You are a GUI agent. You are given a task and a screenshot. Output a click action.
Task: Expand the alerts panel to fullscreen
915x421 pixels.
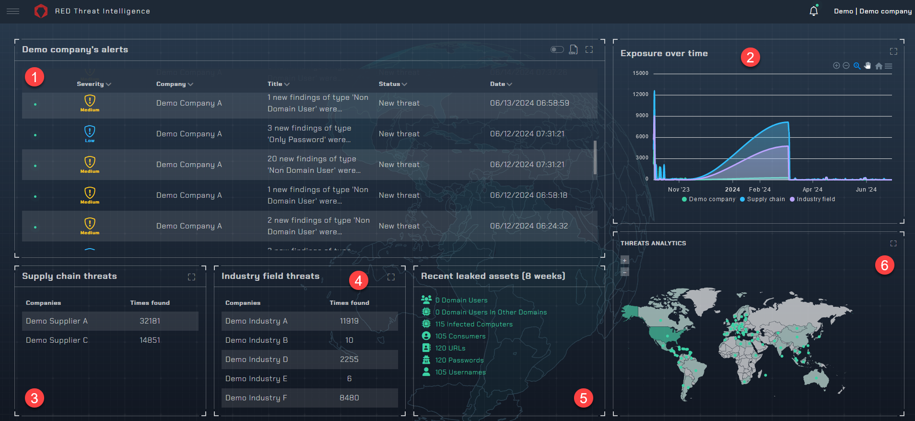click(x=589, y=49)
